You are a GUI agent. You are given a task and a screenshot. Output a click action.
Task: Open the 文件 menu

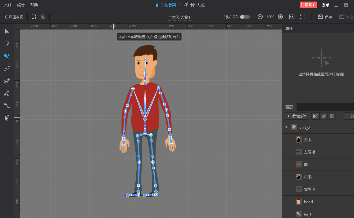[8, 5]
